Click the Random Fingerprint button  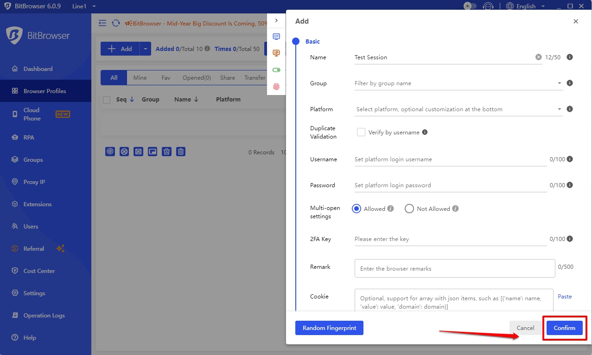click(x=329, y=328)
